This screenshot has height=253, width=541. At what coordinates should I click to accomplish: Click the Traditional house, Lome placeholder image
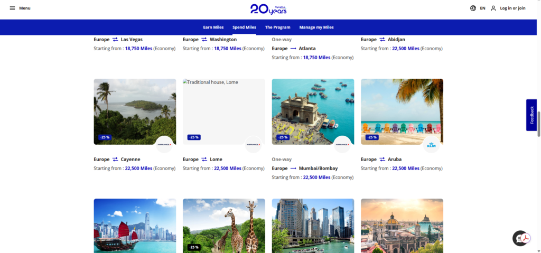224,111
